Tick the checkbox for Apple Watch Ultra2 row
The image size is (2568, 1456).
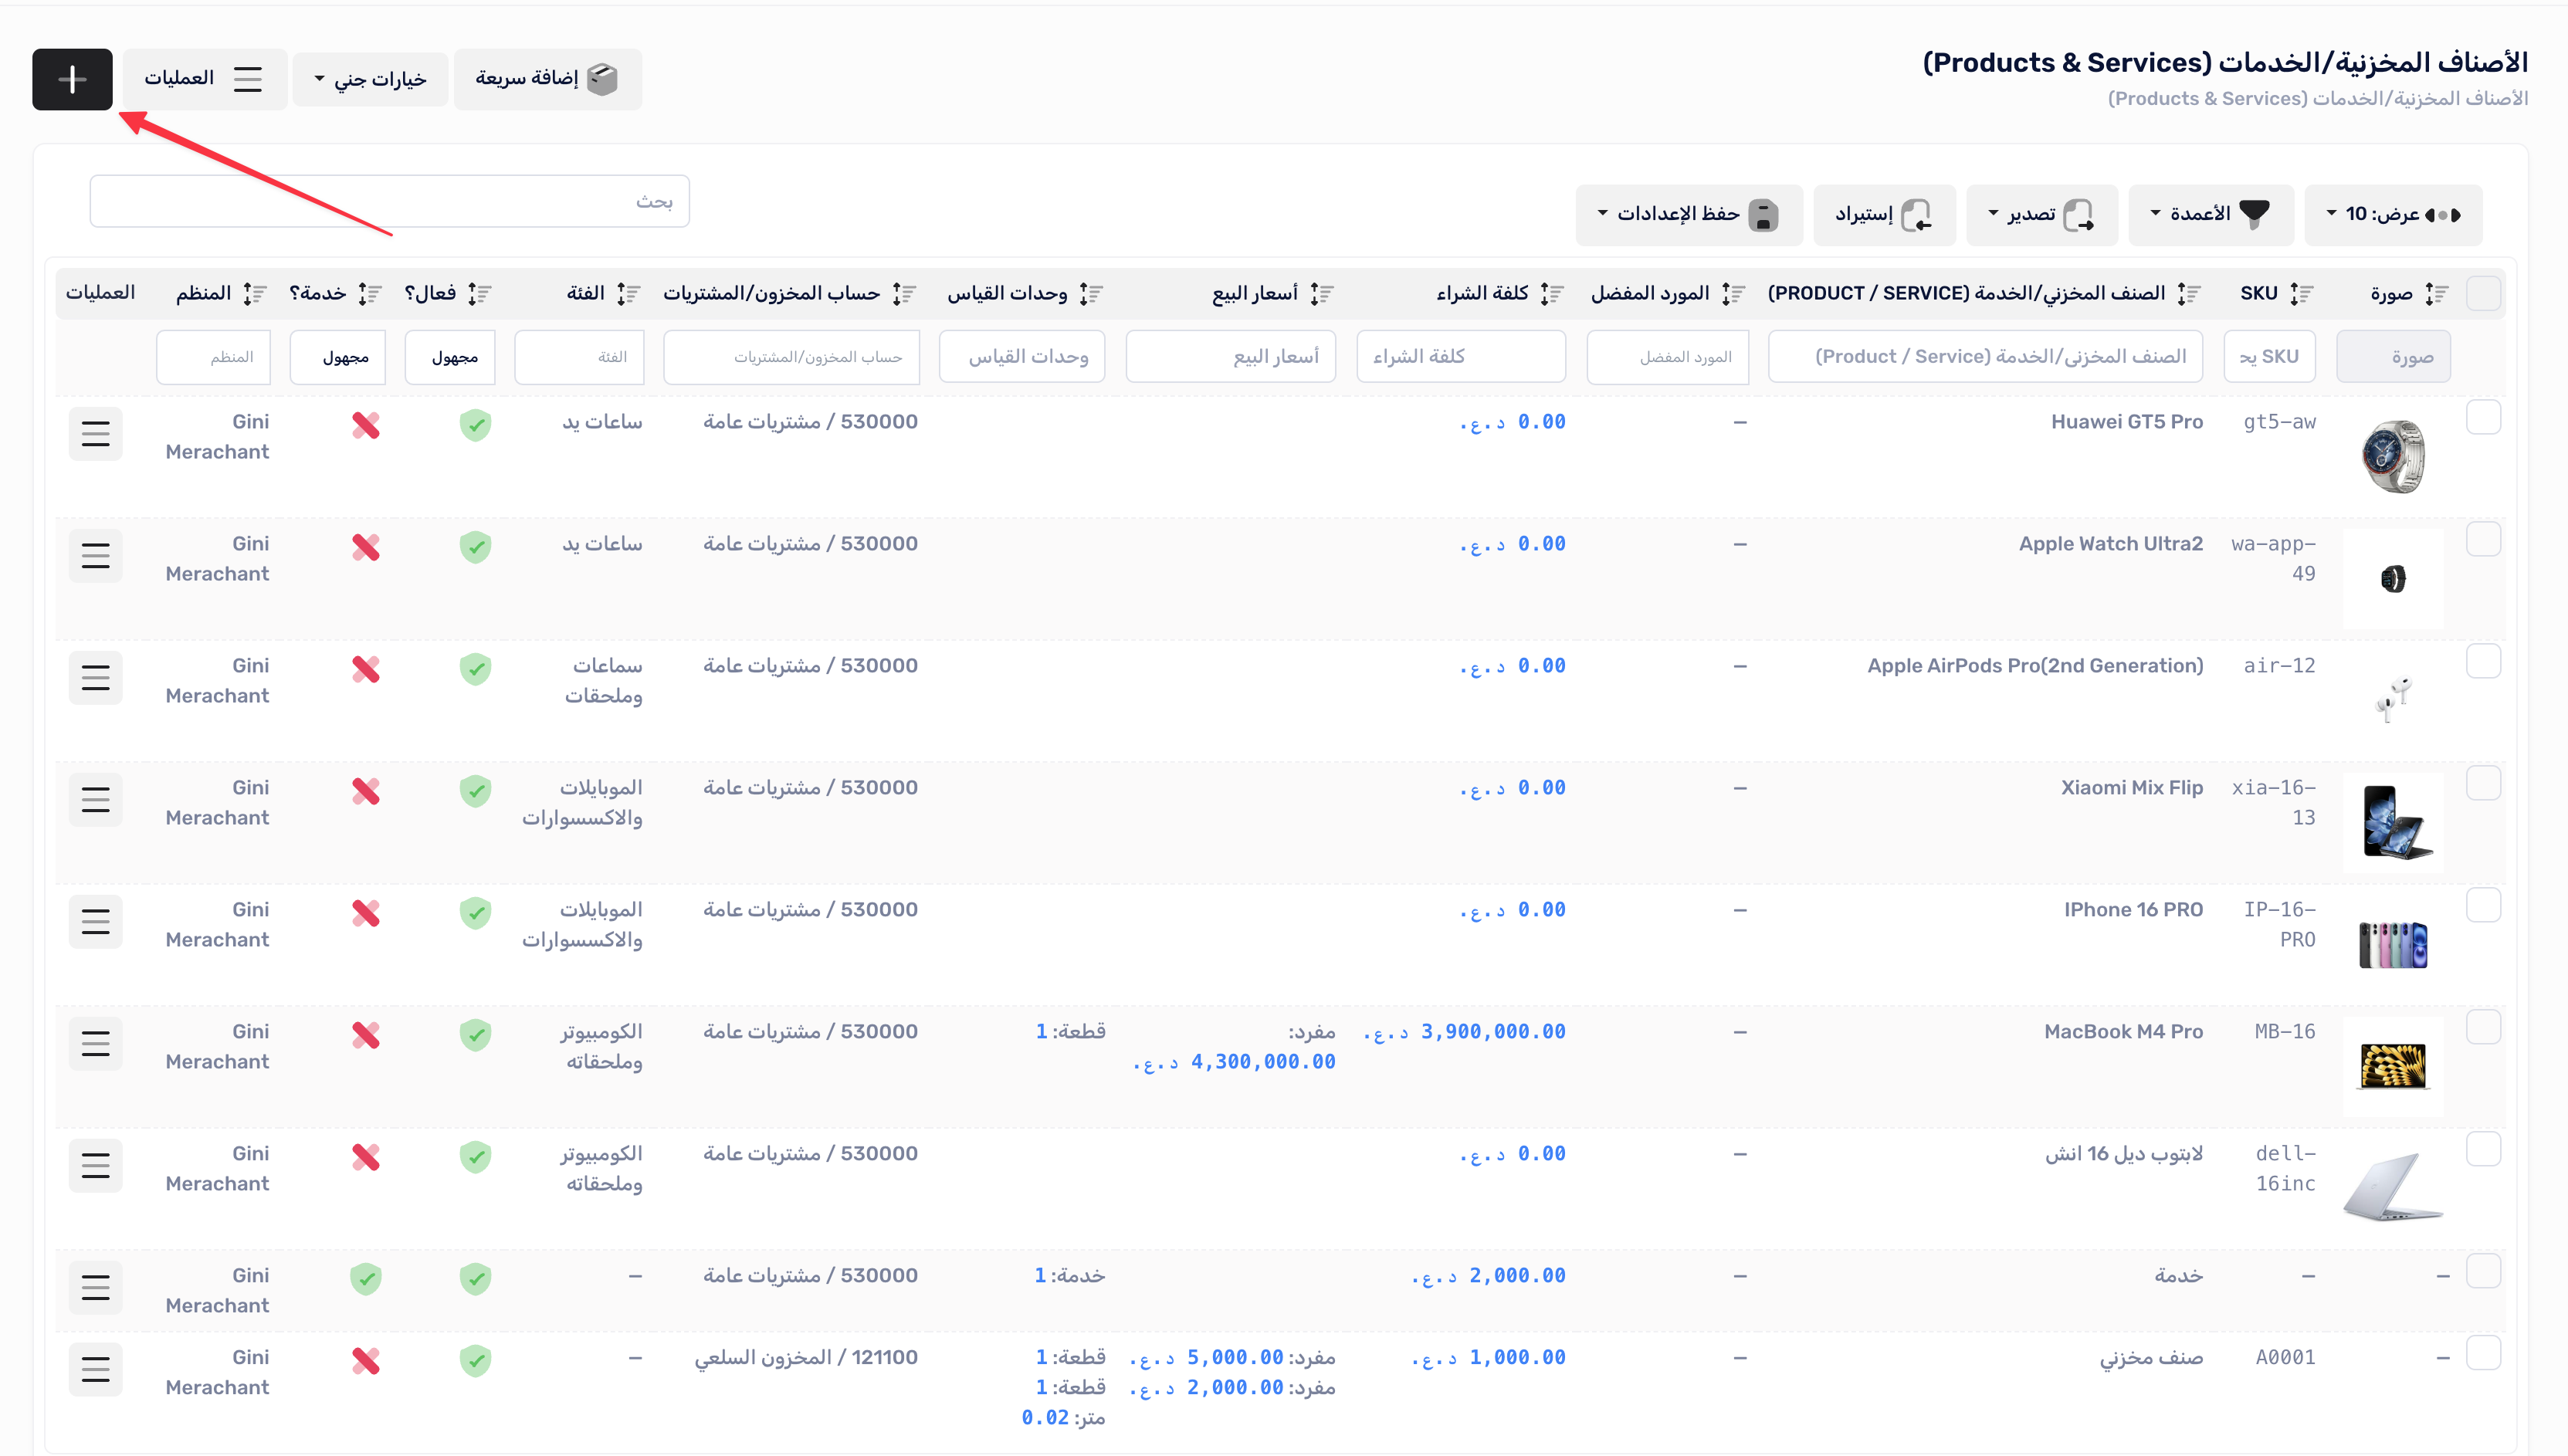point(2483,540)
